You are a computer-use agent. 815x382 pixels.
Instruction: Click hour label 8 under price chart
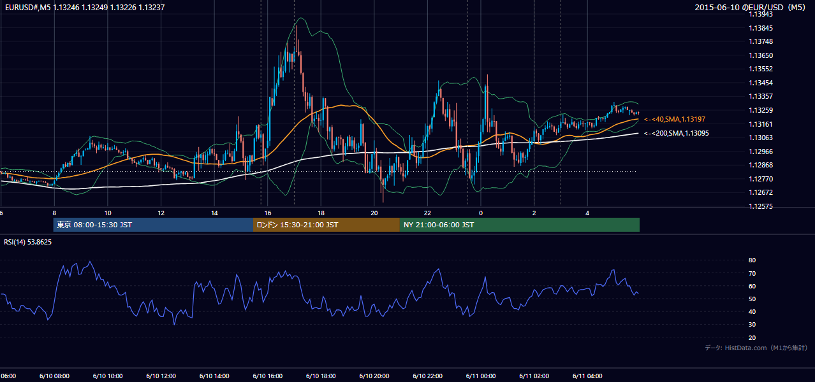54,213
